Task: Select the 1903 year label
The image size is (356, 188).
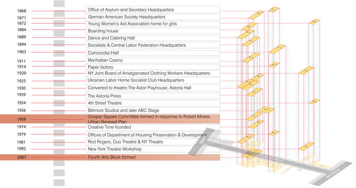Action: [21, 52]
